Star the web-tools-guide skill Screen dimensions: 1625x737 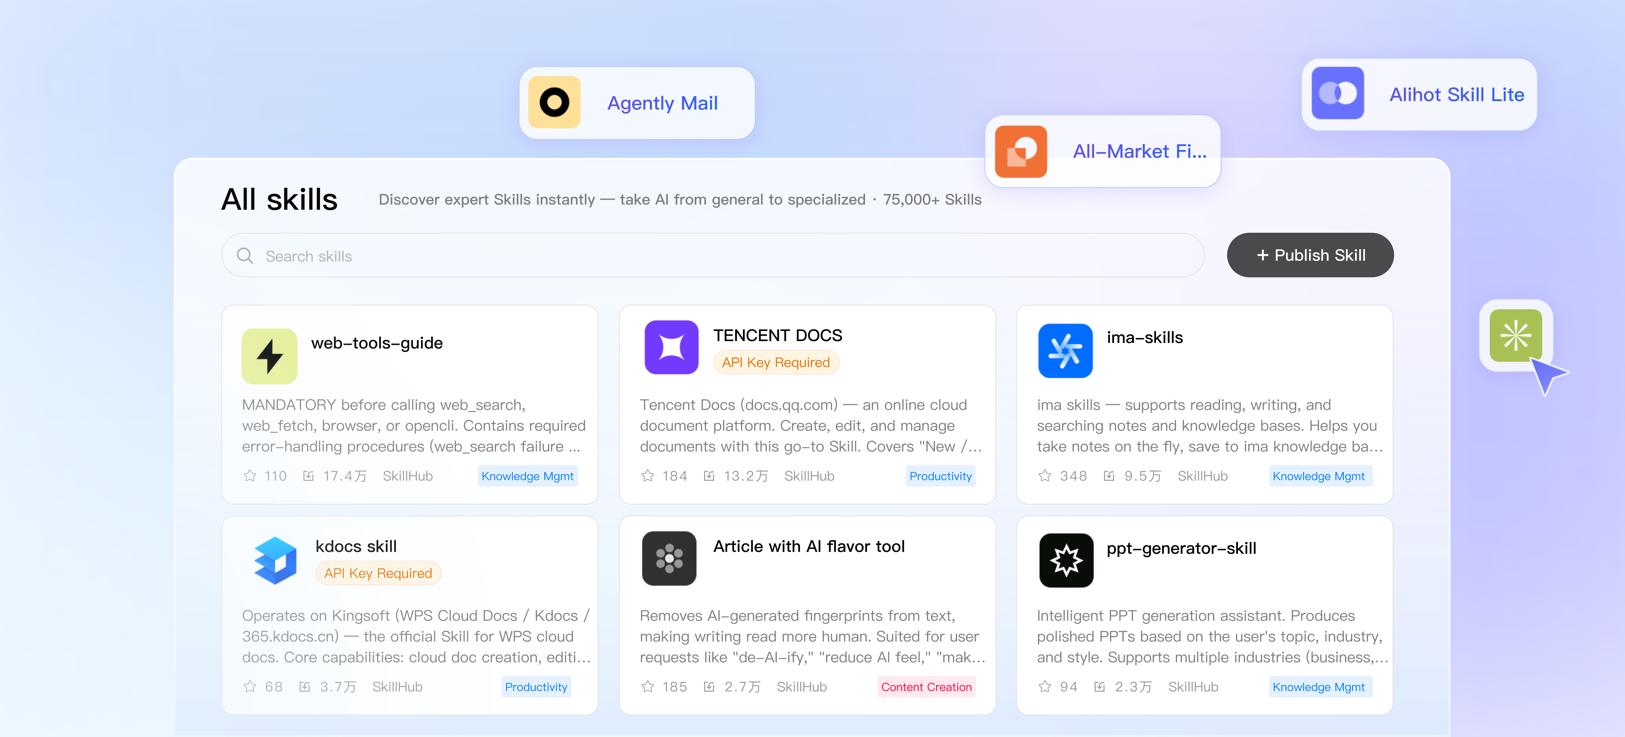click(250, 476)
